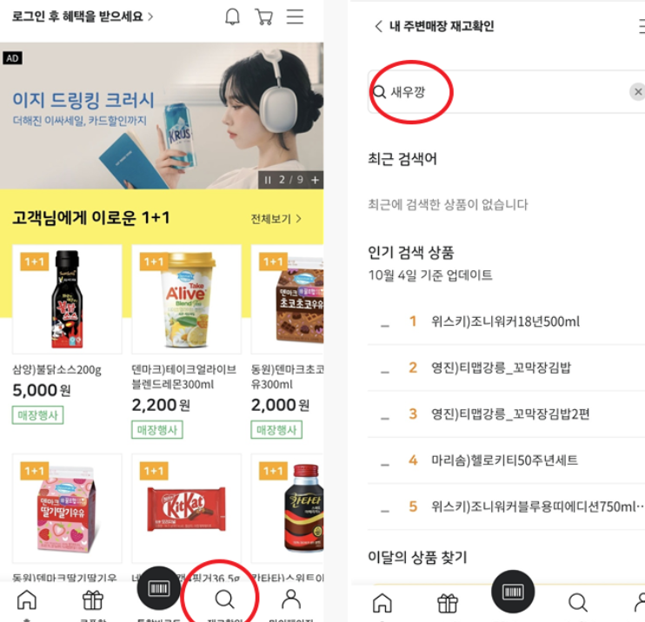The image size is (645, 622).
Task: Select 마리솜)헬로키티50주년세트 popular item
Action: coord(506,460)
